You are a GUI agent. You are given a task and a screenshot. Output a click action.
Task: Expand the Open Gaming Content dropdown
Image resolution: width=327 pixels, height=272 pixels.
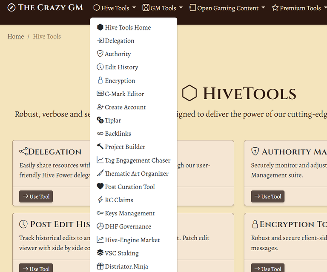[x=227, y=8]
